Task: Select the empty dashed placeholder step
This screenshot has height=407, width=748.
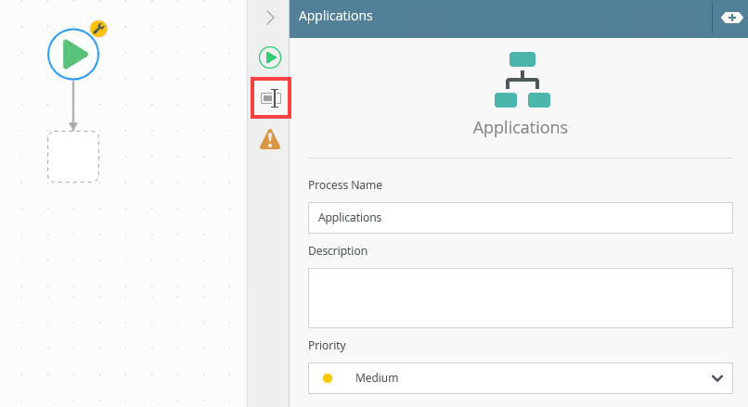Action: click(73, 157)
